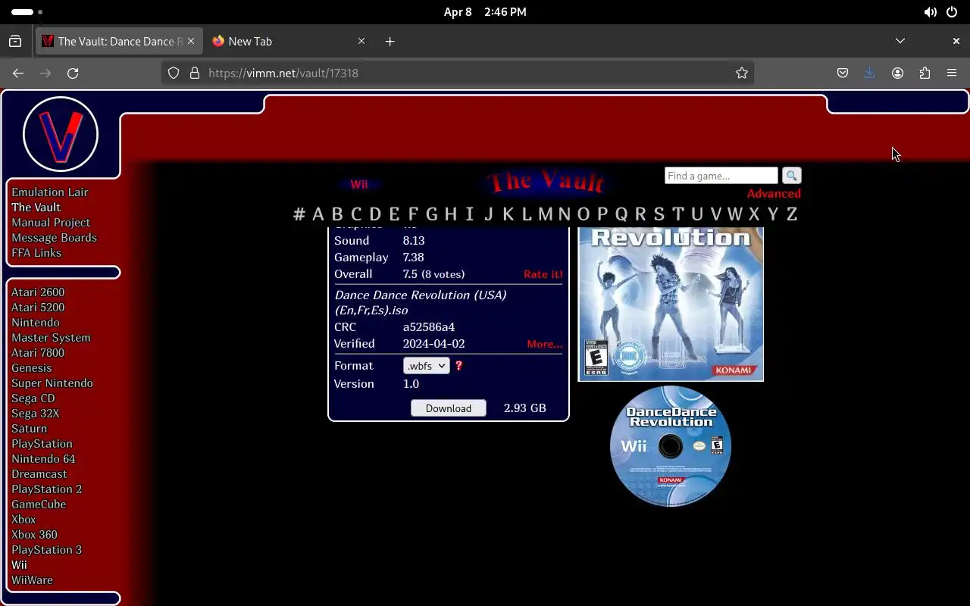Image resolution: width=970 pixels, height=606 pixels.
Task: Open the .wbfs format dropdown
Action: 426,365
